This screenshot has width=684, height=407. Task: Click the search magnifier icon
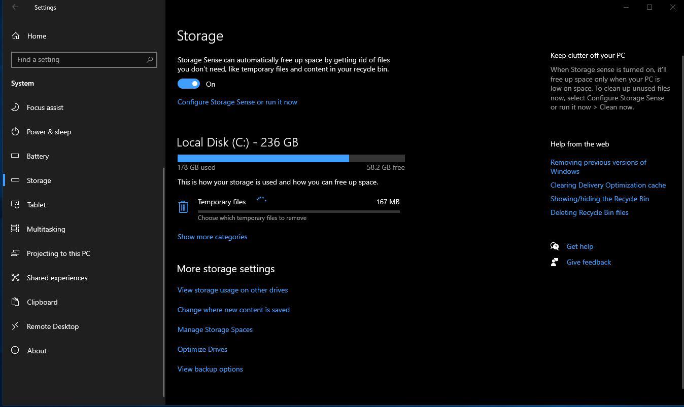pyautogui.click(x=150, y=60)
